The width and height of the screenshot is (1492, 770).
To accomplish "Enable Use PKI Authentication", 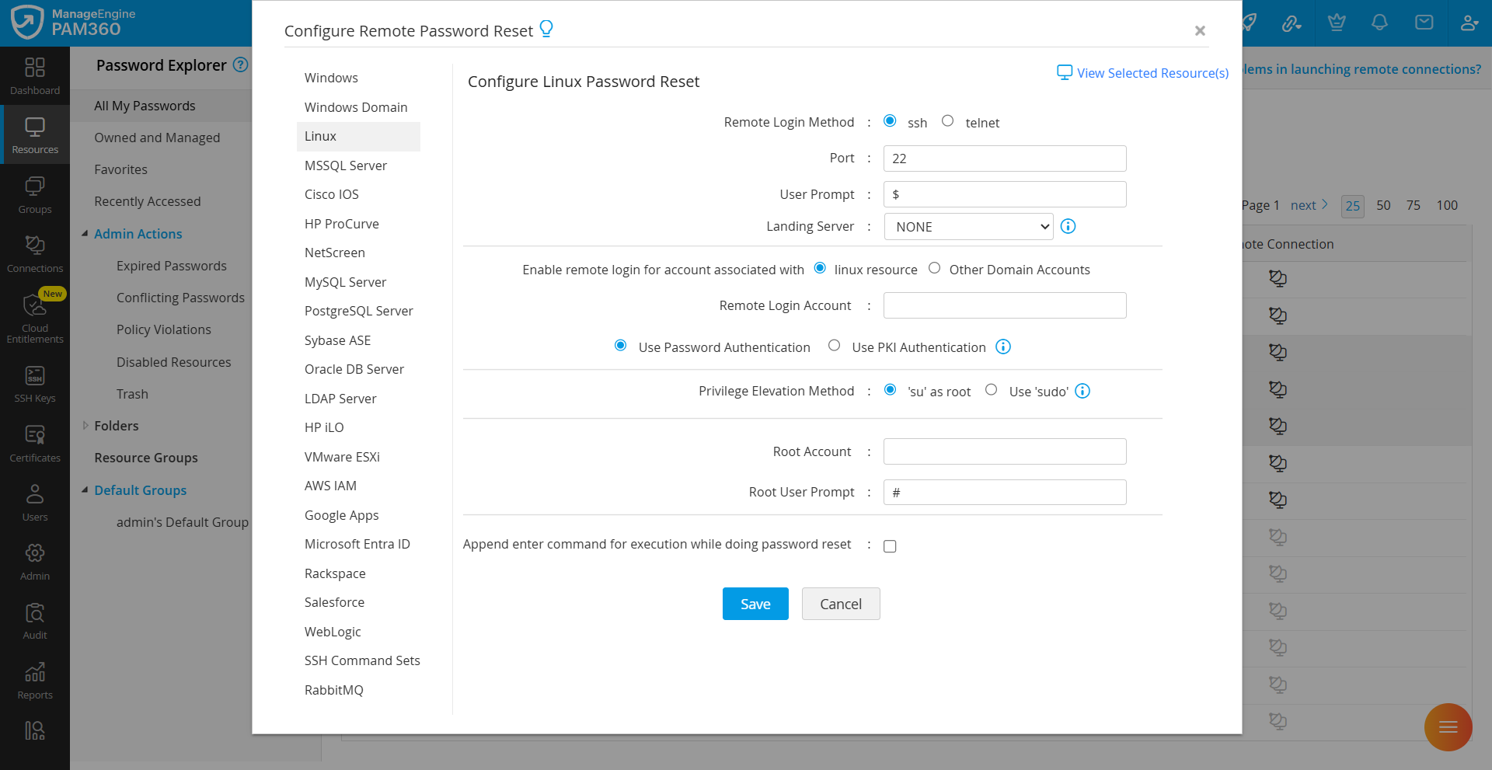I will point(834,345).
